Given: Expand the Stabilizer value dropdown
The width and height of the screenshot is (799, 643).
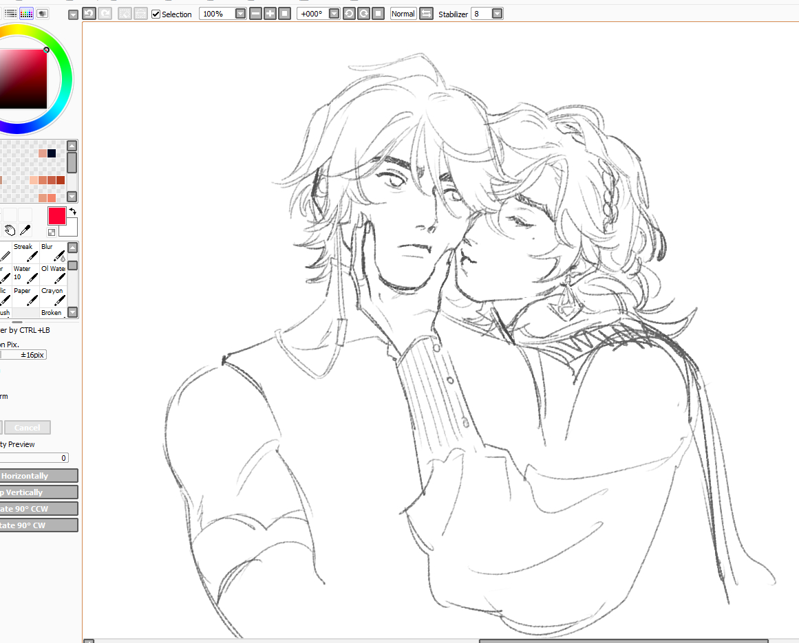Looking at the screenshot, I should pos(497,14).
